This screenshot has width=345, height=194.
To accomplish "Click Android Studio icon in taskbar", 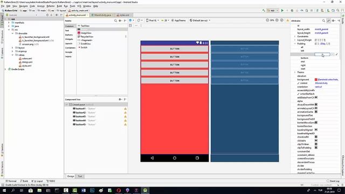I will pyautogui.click(x=145, y=190).
